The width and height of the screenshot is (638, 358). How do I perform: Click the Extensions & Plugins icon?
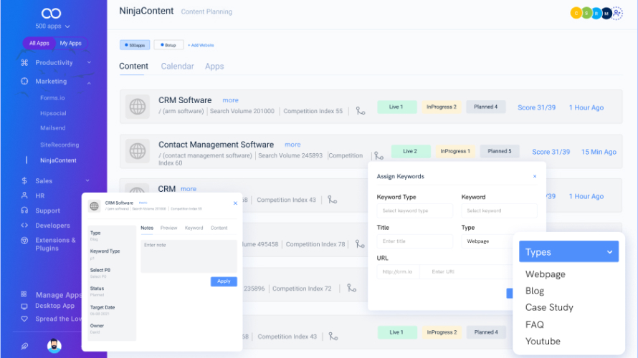(x=24, y=241)
